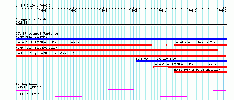This screenshot has height=100, width=234.
Task: Select the red nsv6141567 variant bar
Action: [200, 72]
